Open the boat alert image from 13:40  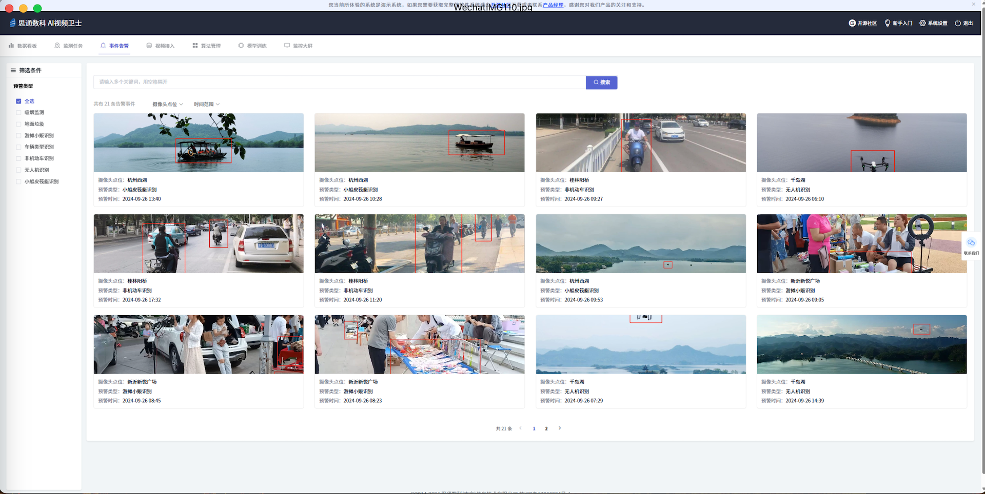pos(199,142)
